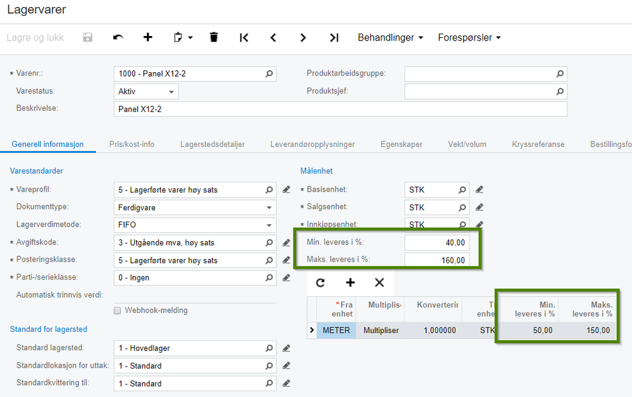Screen dimensions: 632x397
Task: Jump to the last record
Action: 334,38
